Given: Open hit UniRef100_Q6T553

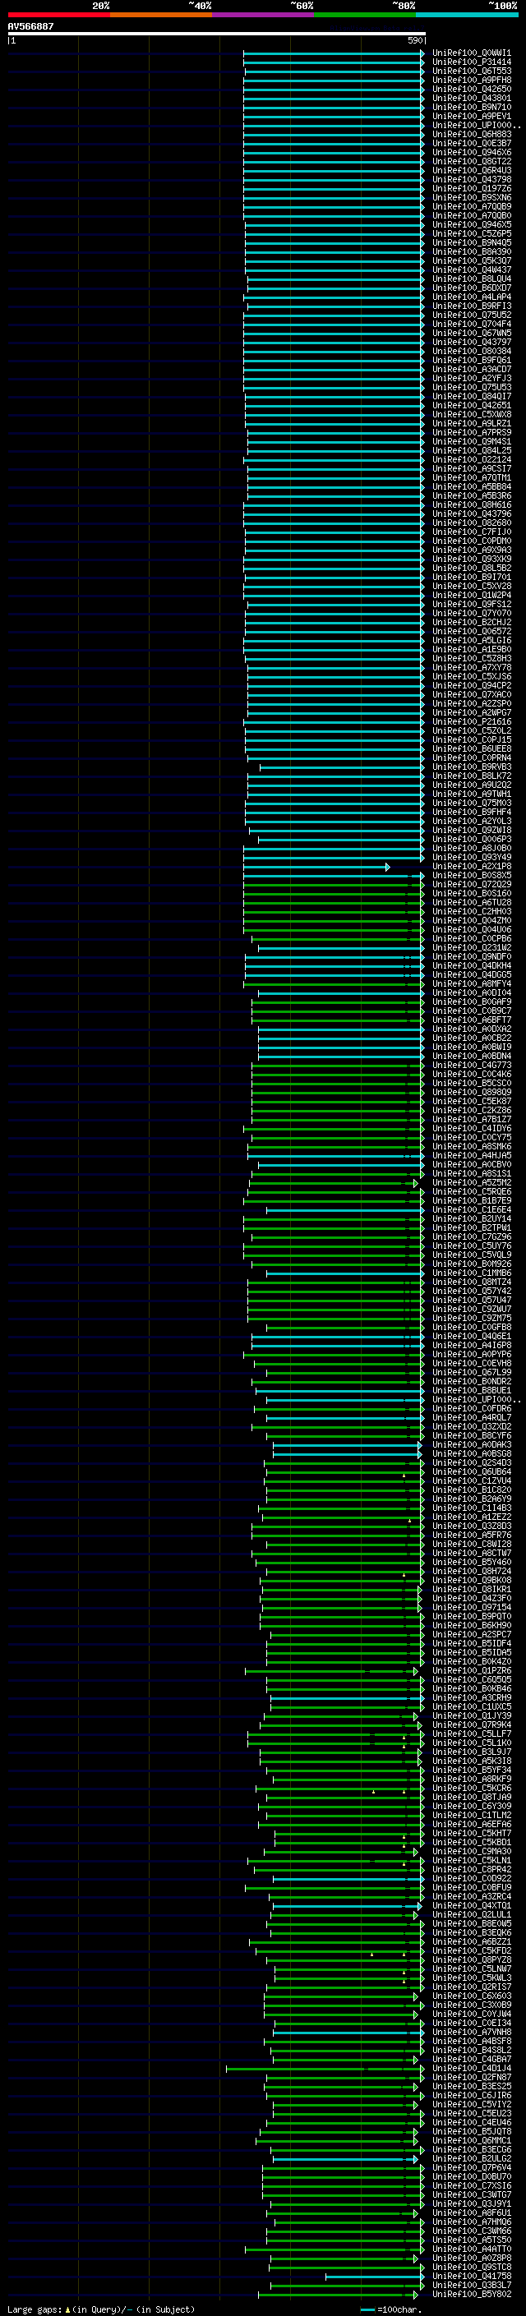Looking at the screenshot, I should click(471, 71).
